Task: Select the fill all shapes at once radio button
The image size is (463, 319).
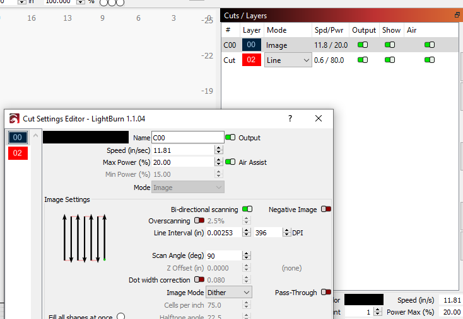Action: (120, 316)
